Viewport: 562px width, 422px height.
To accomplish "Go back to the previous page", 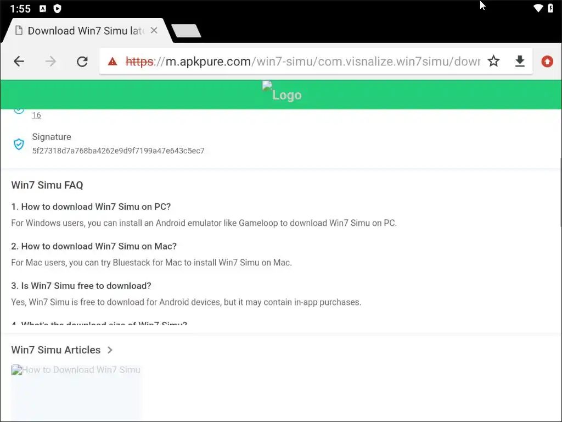I will (x=19, y=62).
